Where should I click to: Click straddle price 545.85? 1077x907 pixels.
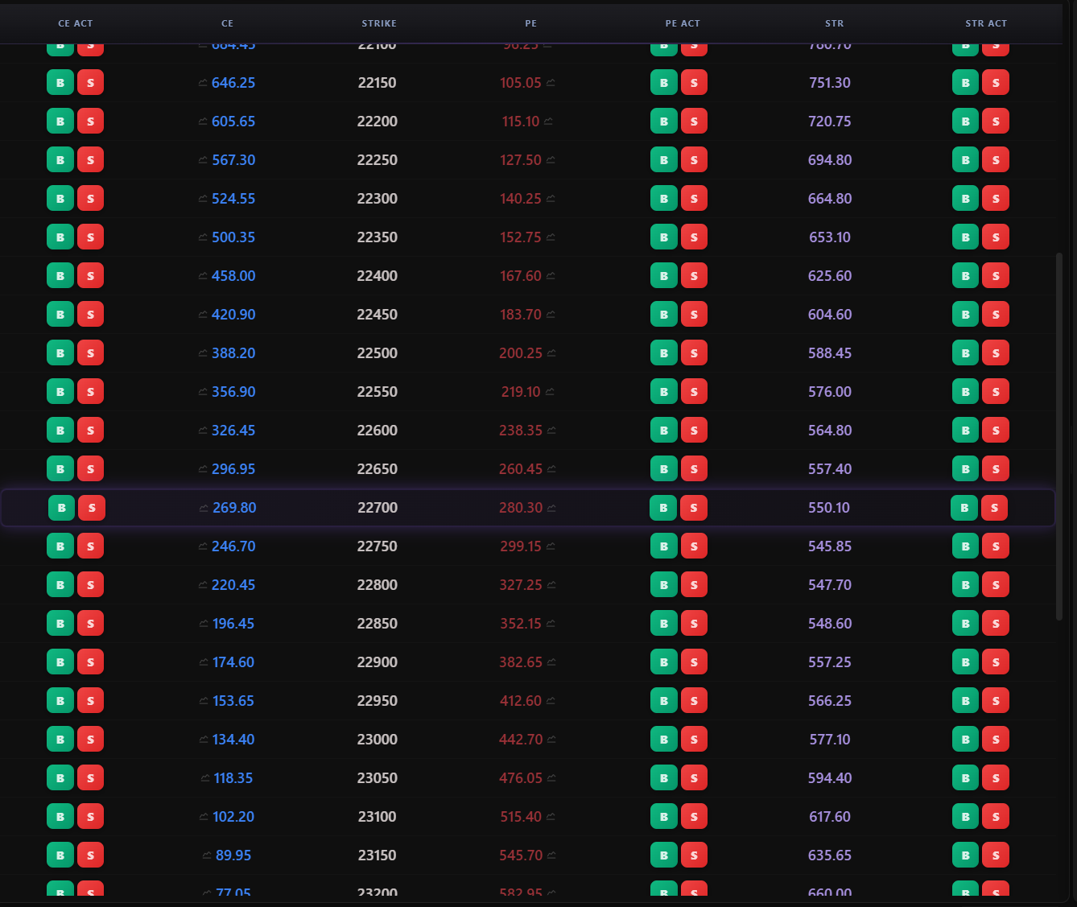click(830, 546)
